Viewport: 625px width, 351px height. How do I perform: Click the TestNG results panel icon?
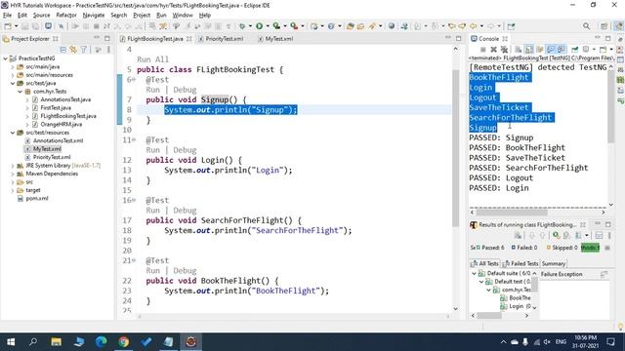(473, 225)
